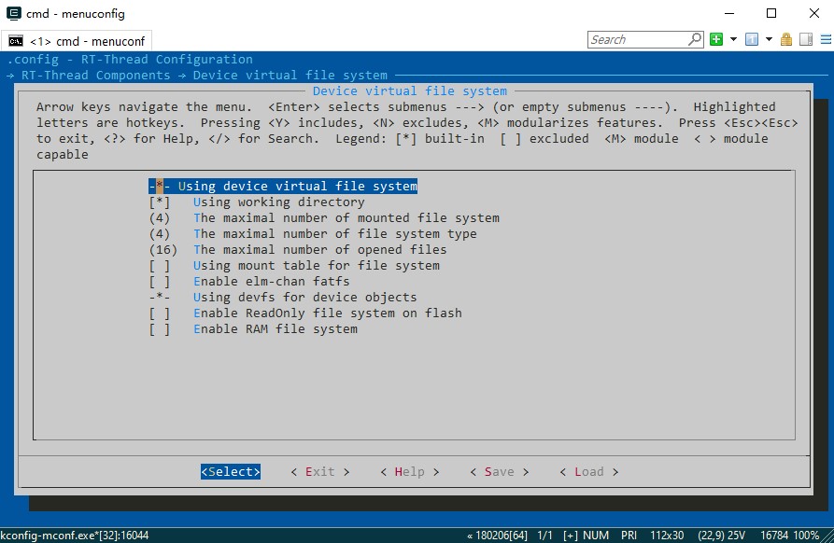Click the console icon on the menuconf tab
834x543 pixels.
point(16,41)
